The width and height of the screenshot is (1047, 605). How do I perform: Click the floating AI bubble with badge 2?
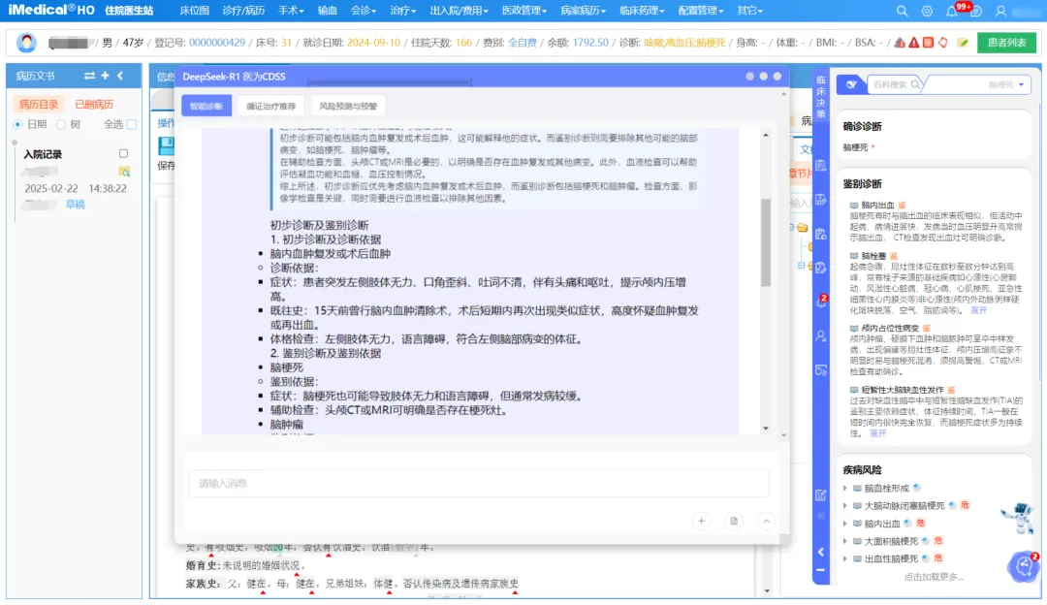coord(1023,566)
